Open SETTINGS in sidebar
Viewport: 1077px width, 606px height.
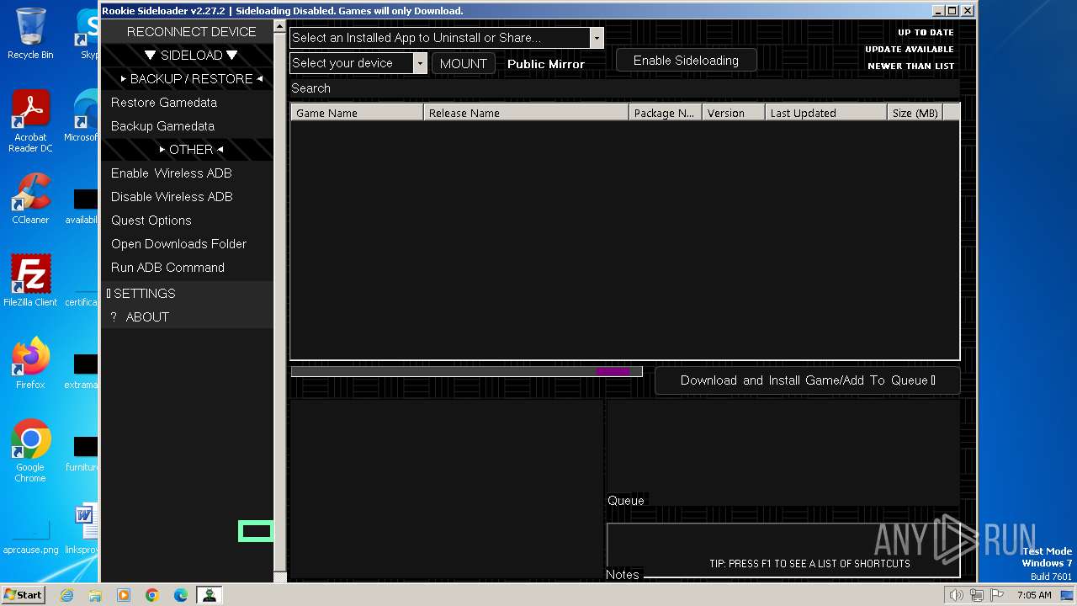pos(187,294)
